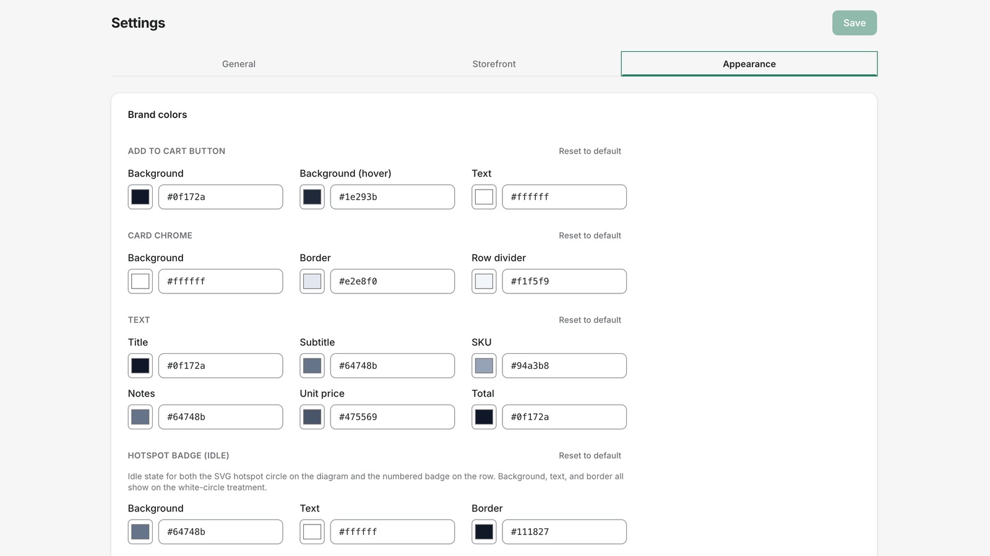The width and height of the screenshot is (990, 556).
Task: Edit SKU hex field #94a3b8
Action: pyautogui.click(x=564, y=366)
